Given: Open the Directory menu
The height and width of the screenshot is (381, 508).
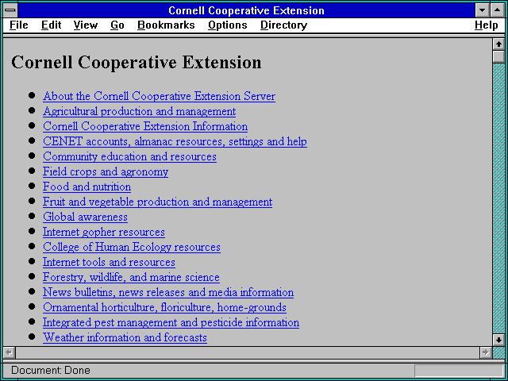Looking at the screenshot, I should [284, 25].
